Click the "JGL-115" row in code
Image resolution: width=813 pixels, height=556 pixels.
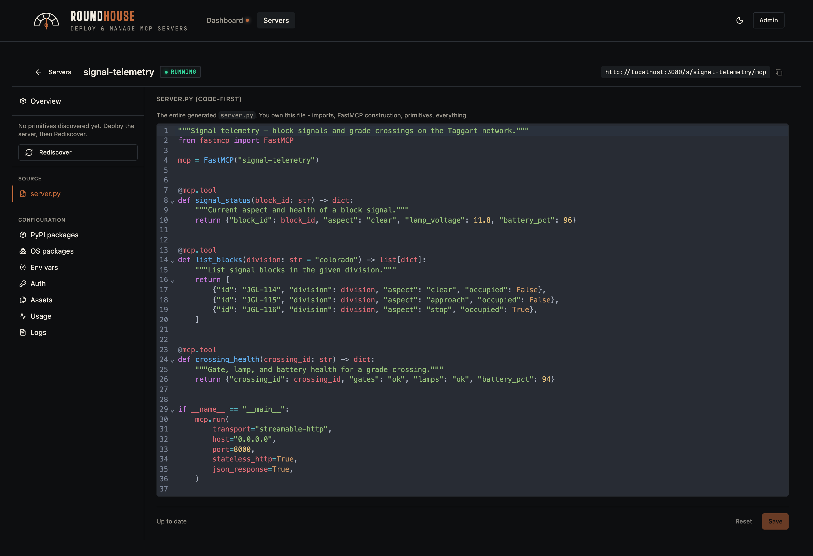(x=385, y=300)
